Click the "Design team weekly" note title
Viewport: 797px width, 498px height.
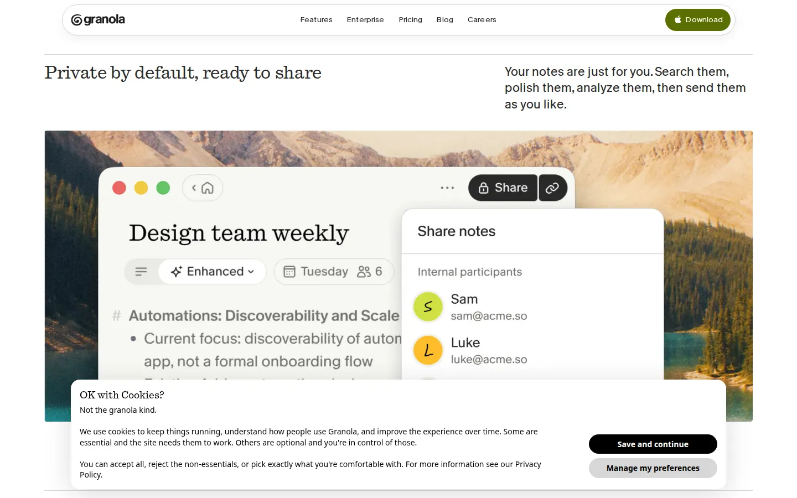239,234
